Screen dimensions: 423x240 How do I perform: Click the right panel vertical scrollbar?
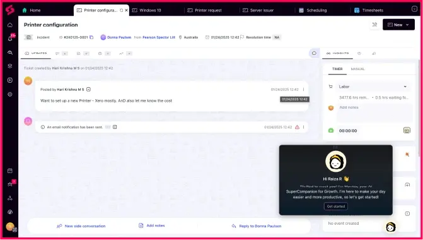419,108
